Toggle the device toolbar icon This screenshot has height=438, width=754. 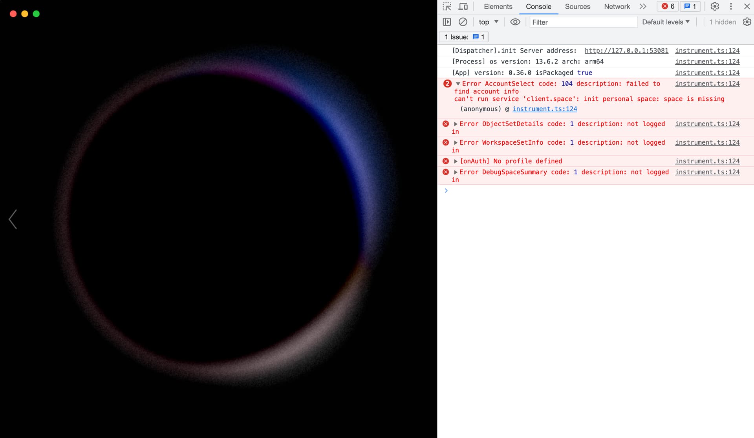(463, 6)
